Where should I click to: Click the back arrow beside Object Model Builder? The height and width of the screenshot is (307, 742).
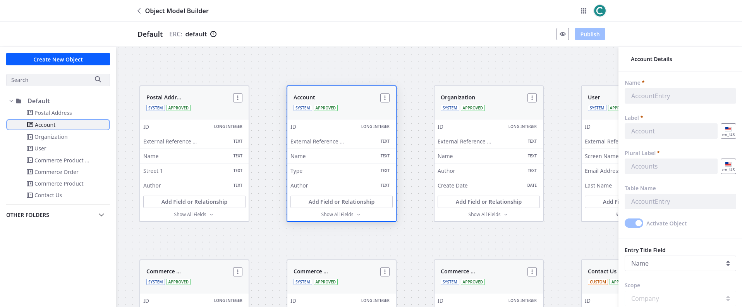tap(139, 11)
